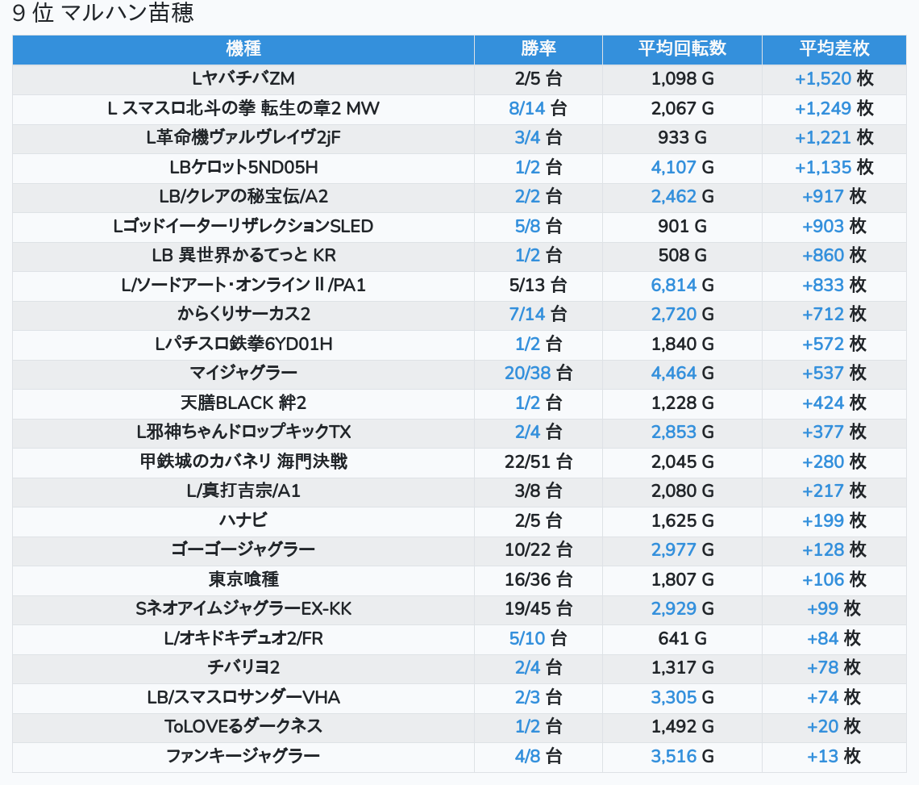Viewport: 919px width, 785px height.
Task: Click the 平均差枚 column header
Action: pos(834,48)
